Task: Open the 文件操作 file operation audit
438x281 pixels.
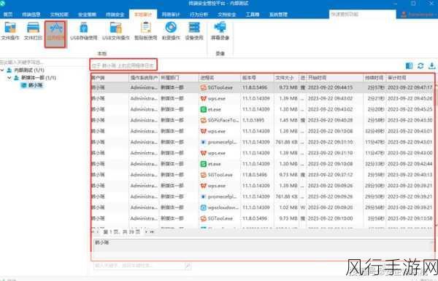Action: (10, 31)
